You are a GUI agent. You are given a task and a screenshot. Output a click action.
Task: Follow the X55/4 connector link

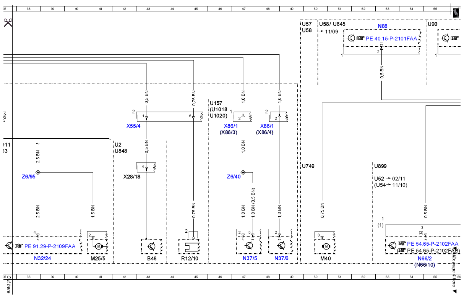(133, 126)
